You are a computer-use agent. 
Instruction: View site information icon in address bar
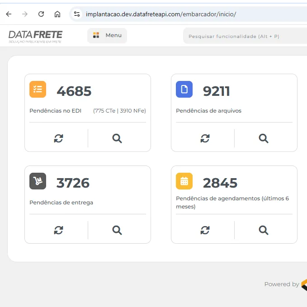click(77, 14)
